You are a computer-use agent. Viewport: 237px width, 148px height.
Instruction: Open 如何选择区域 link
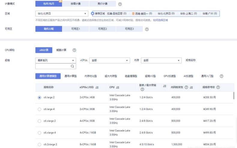click(160, 20)
